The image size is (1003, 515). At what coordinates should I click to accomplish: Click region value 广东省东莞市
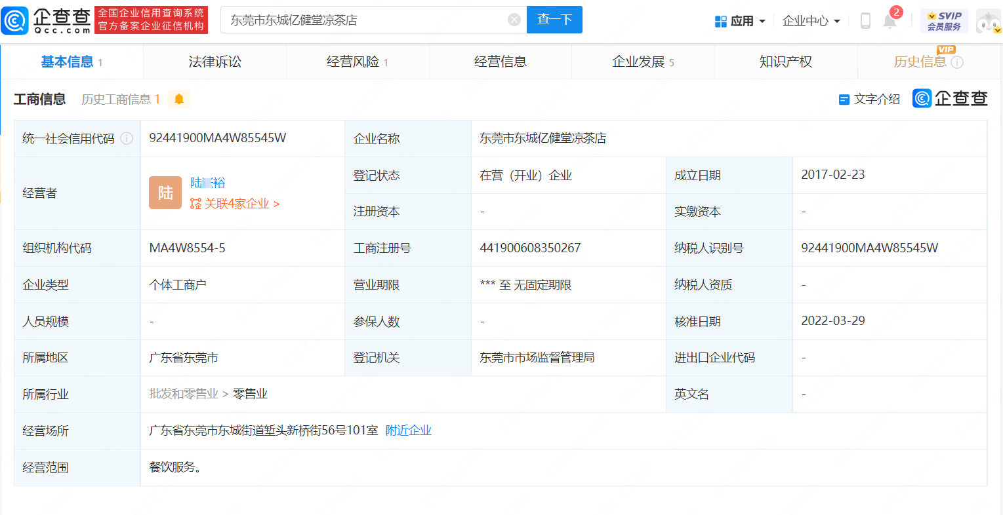184,358
